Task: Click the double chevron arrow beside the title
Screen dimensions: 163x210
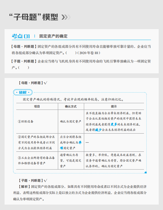Action: pyautogui.click(x=66, y=17)
